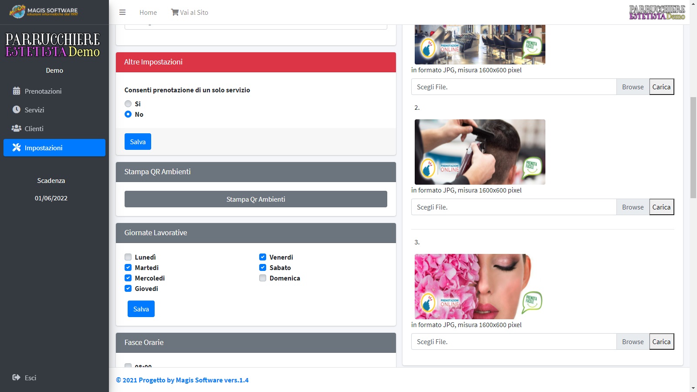697x392 pixels.
Task: Click Carica for image 2
Action: coord(661,207)
